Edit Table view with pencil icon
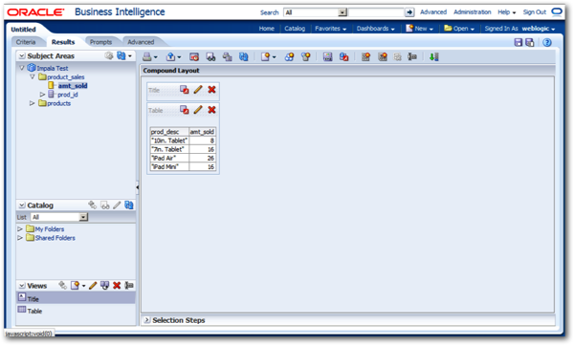This screenshot has height=345, width=574. (x=198, y=110)
